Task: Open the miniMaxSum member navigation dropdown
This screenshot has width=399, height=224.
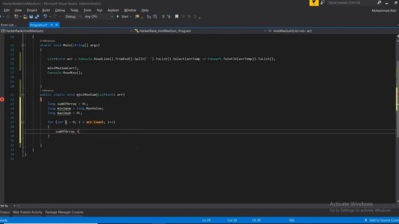Action: (333, 30)
